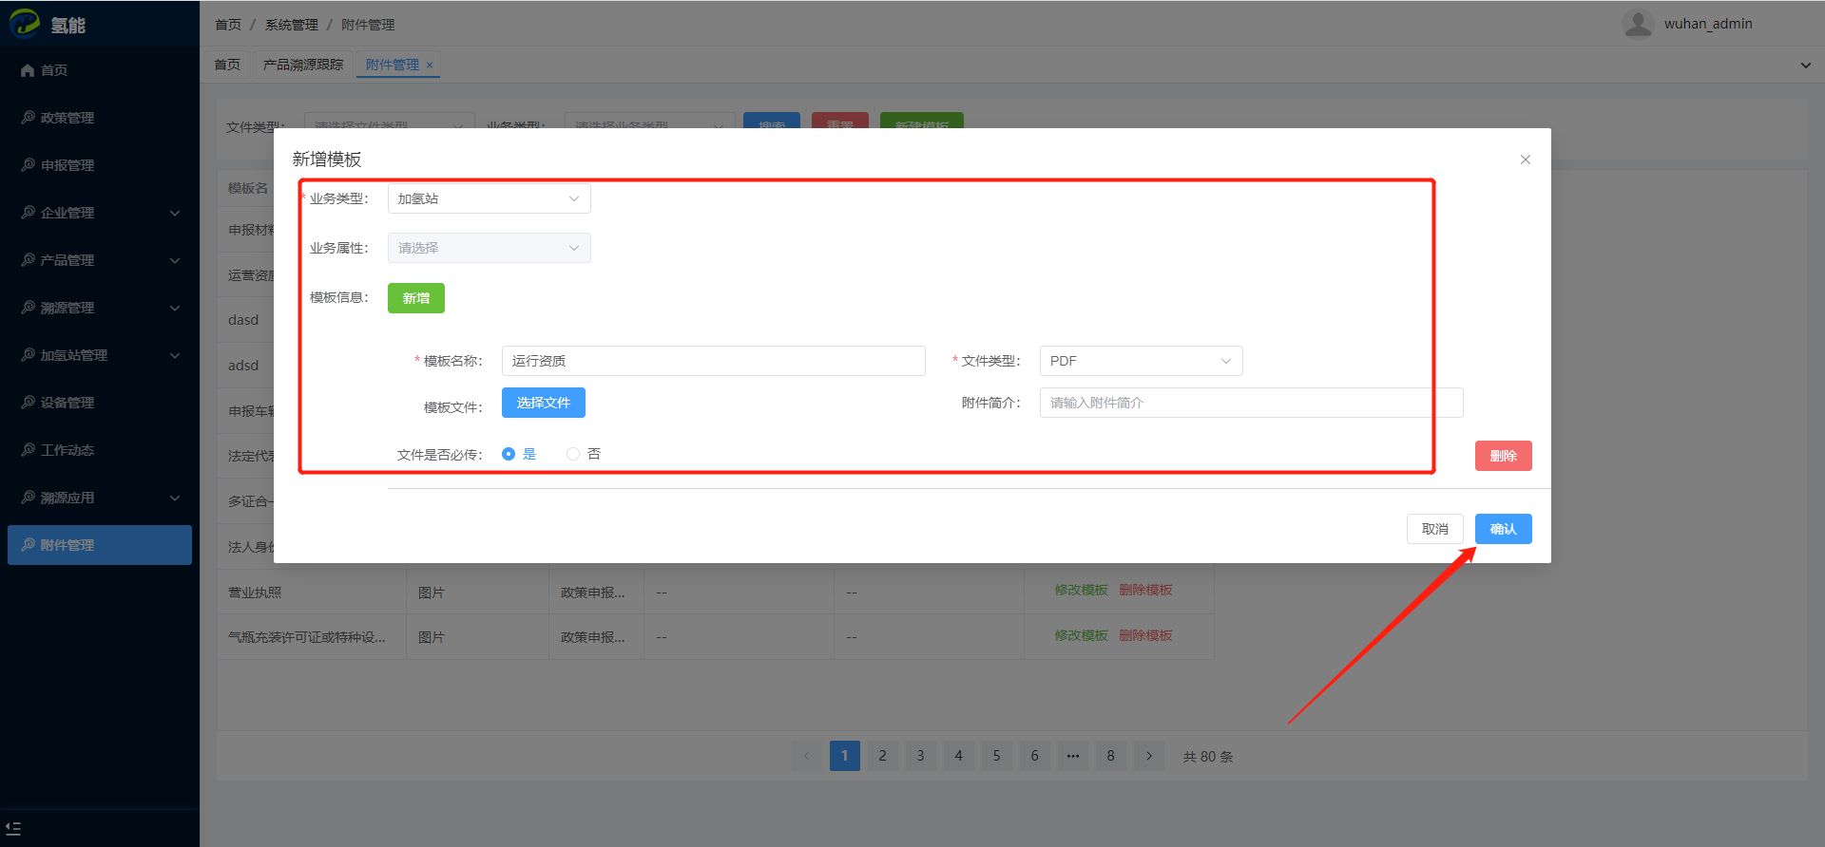This screenshot has height=847, width=1825.
Task: Click the 产品管理 sidebar icon
Action: (29, 259)
